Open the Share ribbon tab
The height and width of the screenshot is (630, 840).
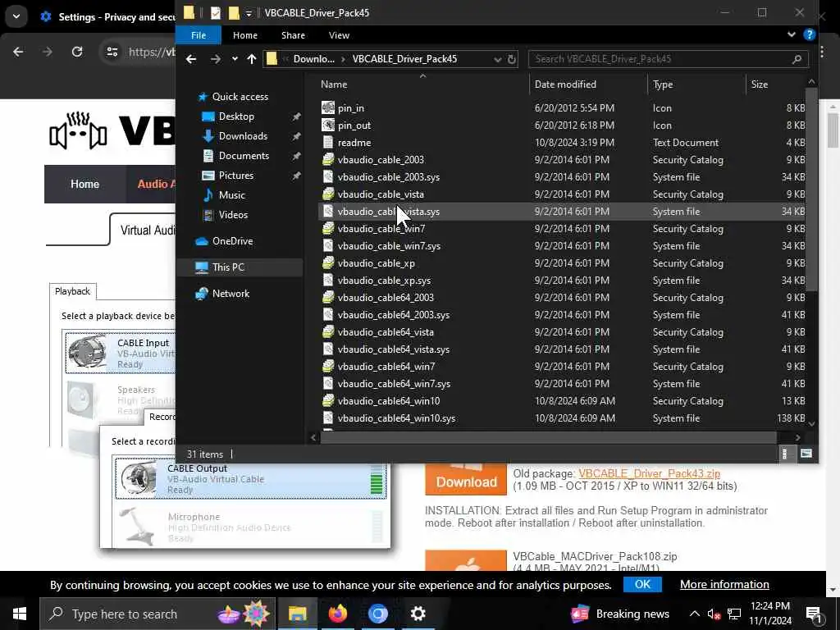[x=293, y=35]
